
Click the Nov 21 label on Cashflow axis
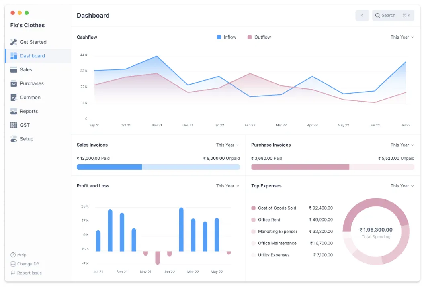click(x=157, y=125)
